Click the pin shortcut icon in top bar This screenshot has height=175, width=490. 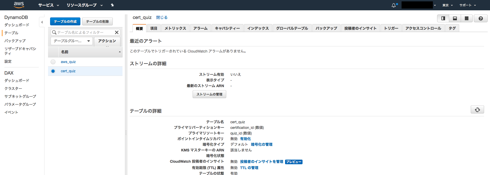[112, 5]
